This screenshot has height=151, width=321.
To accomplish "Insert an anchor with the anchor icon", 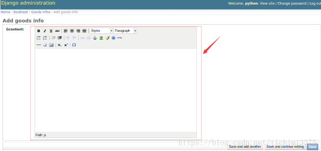I will [95, 38].
